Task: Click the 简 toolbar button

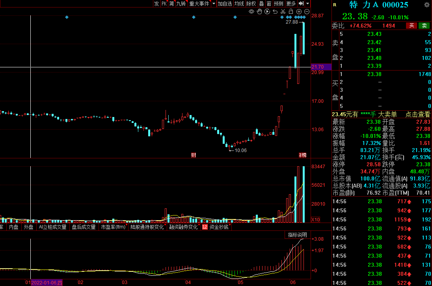Action: [x=171, y=4]
